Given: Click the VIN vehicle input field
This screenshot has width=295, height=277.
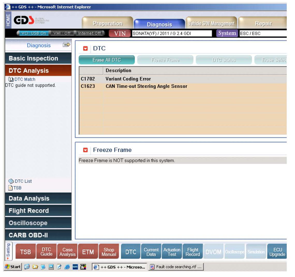Looking at the screenshot, I should pyautogui.click(x=172, y=33).
